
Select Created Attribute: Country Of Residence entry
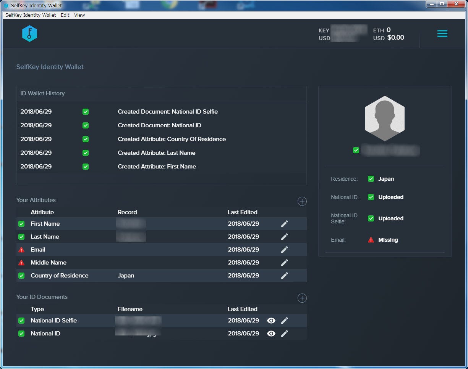pos(172,139)
